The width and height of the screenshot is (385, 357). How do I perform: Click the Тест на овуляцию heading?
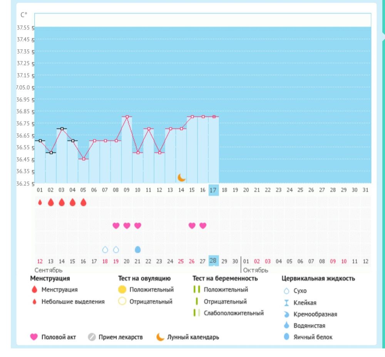pos(144,279)
